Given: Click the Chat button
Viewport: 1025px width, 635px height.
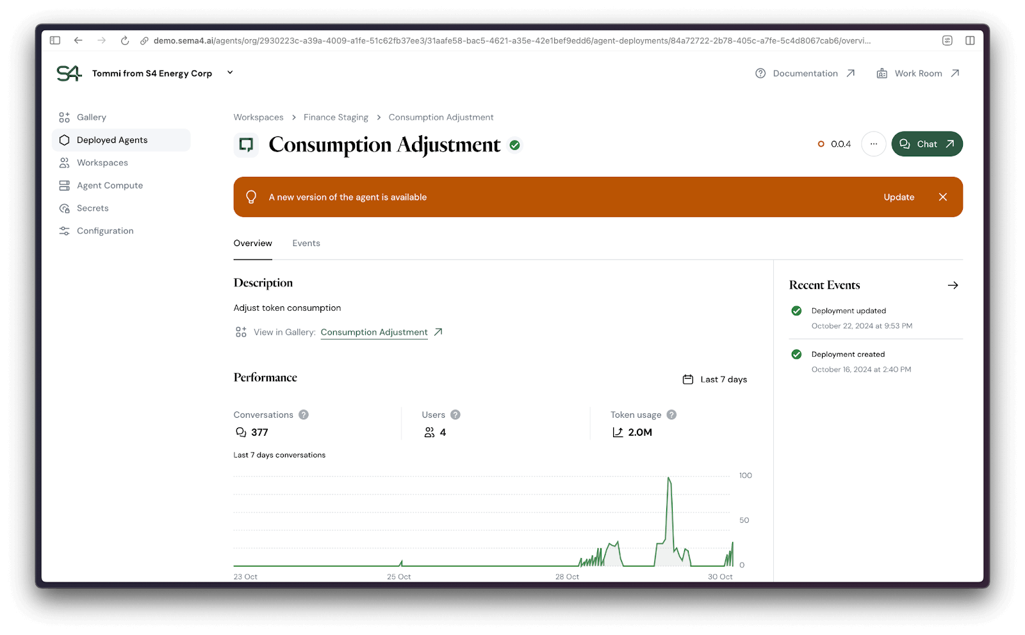Looking at the screenshot, I should click(x=926, y=144).
